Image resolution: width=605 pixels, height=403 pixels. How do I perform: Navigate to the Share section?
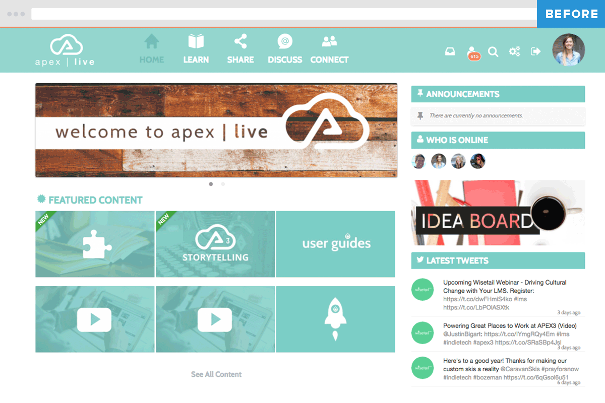pos(240,49)
